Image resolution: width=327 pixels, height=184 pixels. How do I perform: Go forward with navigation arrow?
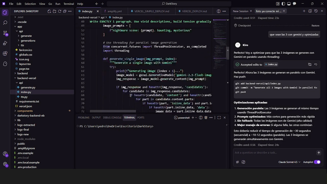[102, 4]
